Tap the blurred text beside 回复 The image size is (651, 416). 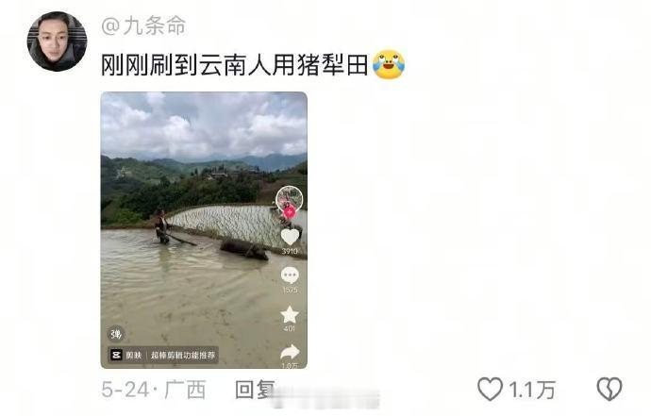click(326, 398)
